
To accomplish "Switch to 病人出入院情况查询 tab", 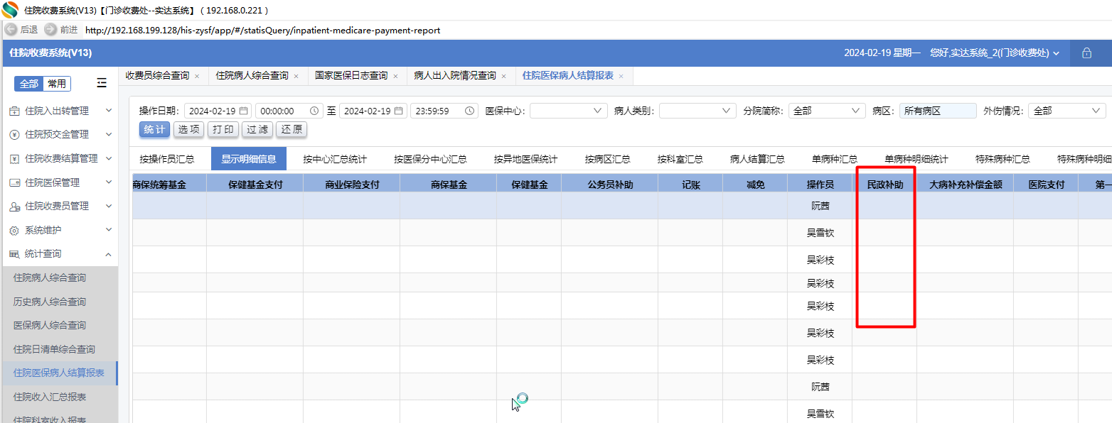I will 455,75.
